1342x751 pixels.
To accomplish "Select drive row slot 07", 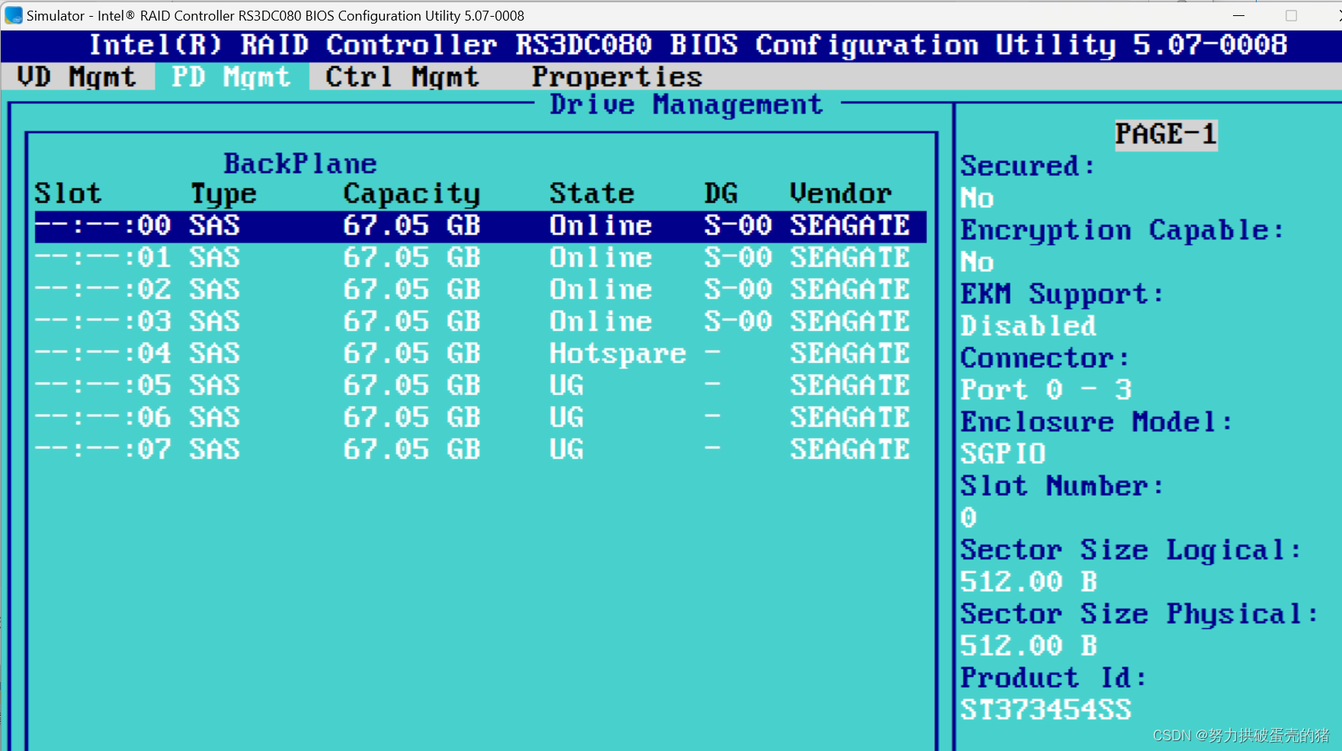I will [x=480, y=450].
